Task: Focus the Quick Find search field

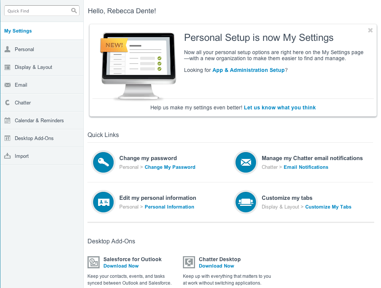Action: point(38,11)
